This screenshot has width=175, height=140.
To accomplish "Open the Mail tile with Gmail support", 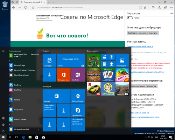I will [x=71, y=61].
